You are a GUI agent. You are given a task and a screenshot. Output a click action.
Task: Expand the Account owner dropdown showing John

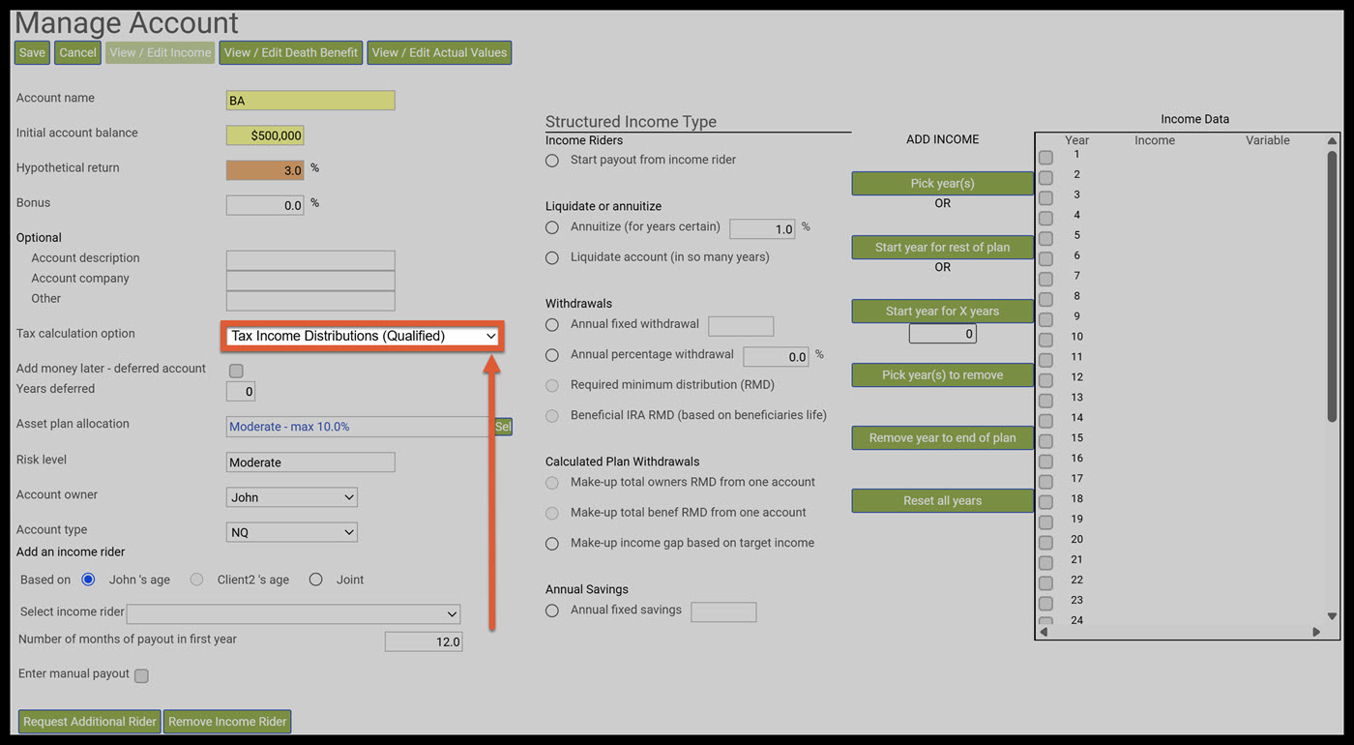[291, 497]
